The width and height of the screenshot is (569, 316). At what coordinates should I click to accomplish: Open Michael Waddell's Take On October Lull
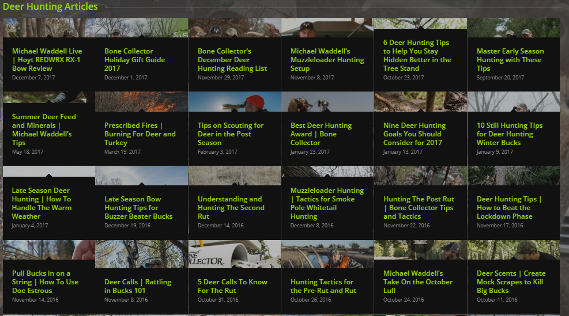point(418,282)
